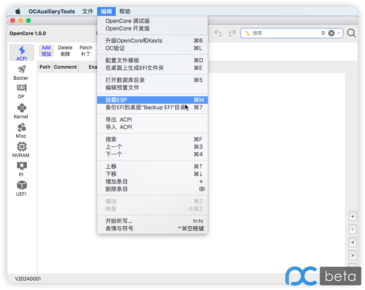Viewport: 365px width, 290px height.
Task: Open the 文件 menu in menu bar
Action: coord(88,11)
